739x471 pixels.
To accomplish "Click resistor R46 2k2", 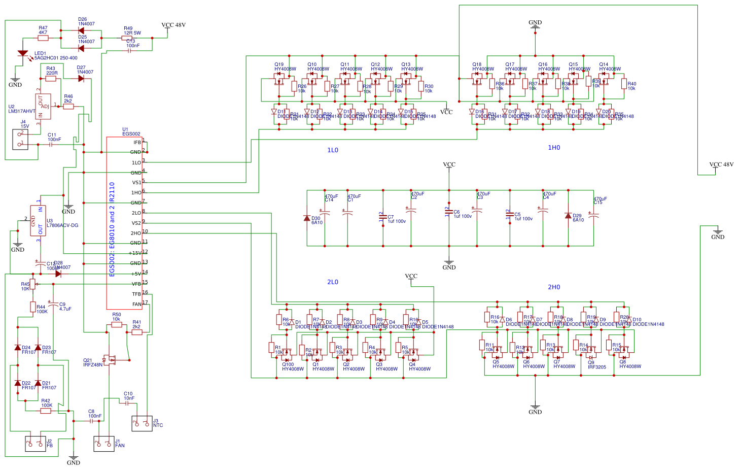I will (68, 107).
